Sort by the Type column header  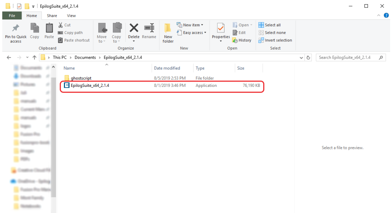[x=200, y=68]
